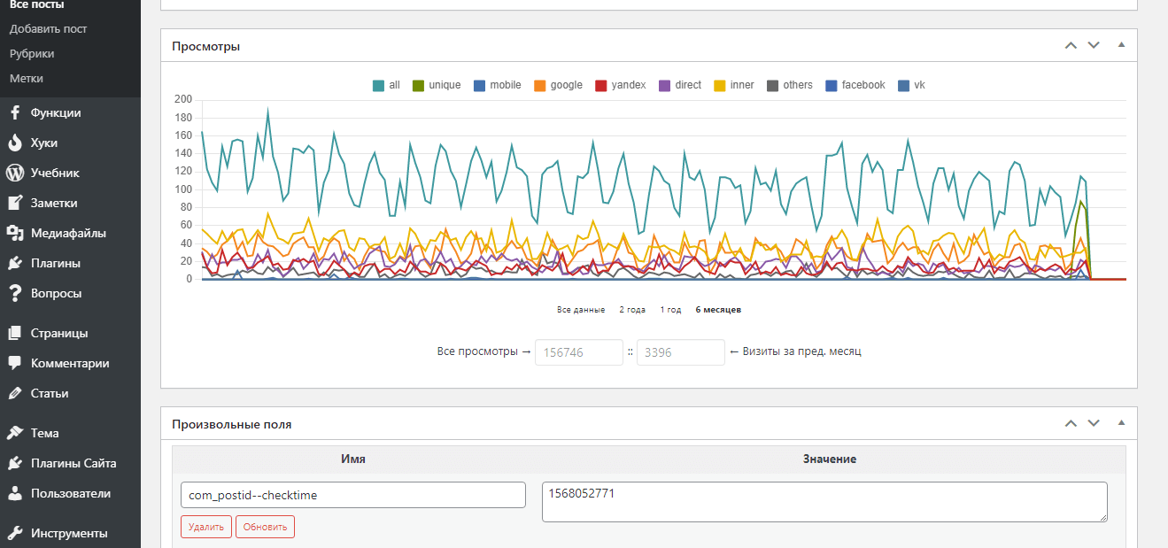
Task: Click the 'inner' yellow legend swatch
Action: (720, 85)
